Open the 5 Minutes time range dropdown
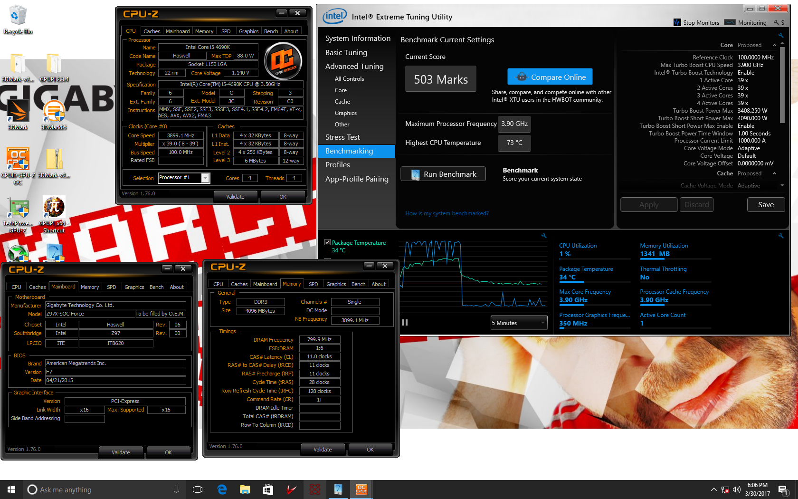Viewport: 798px width, 499px height. pos(519,323)
